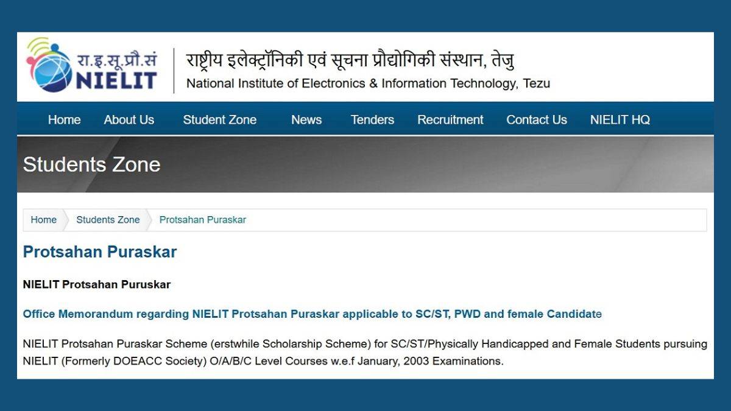This screenshot has height=411, width=731.
Task: Click the Protsahan Puraskar page heading
Action: click(99, 252)
